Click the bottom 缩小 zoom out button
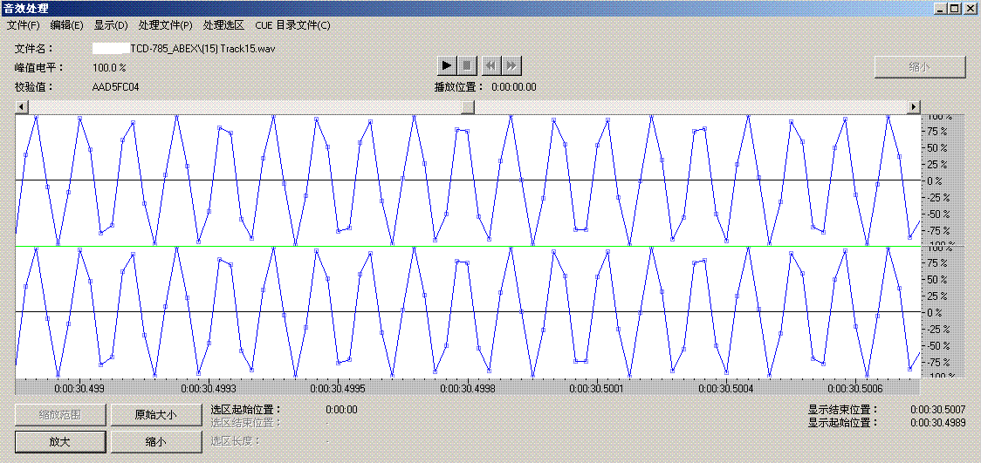Viewport: 981px width, 463px height. [x=155, y=442]
